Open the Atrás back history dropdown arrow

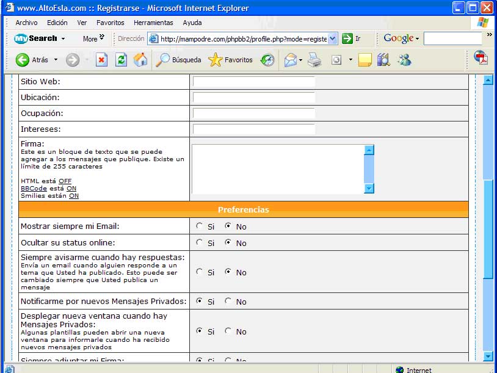(x=56, y=60)
